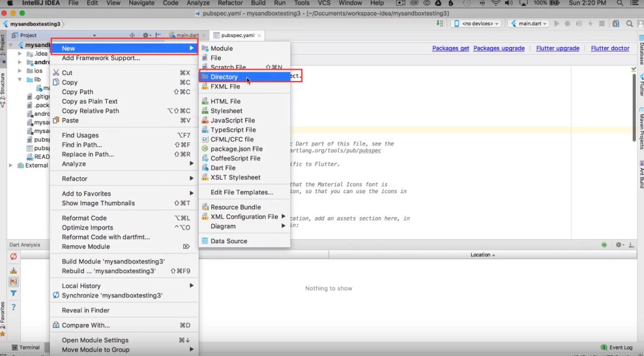Open the XML Configuration File submenu
Screen dimensions: 644x356
[244, 217]
